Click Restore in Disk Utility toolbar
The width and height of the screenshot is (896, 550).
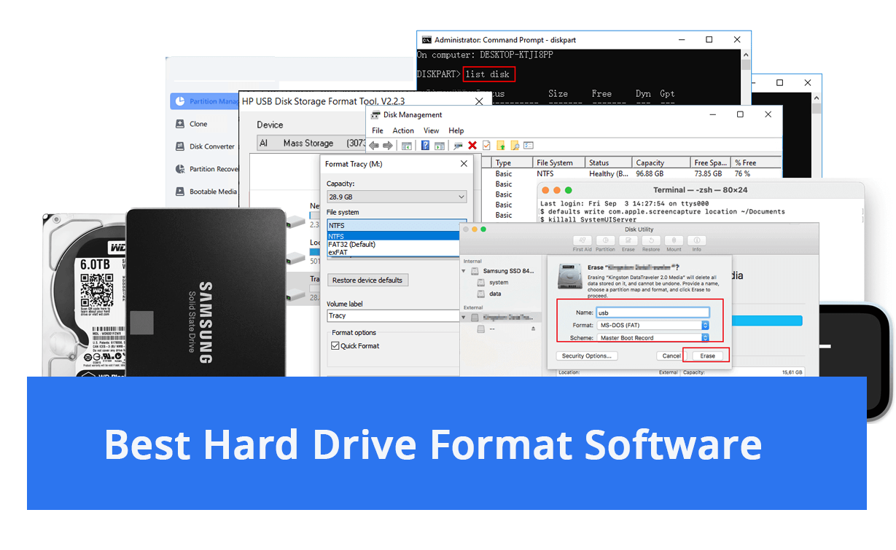[x=651, y=243]
